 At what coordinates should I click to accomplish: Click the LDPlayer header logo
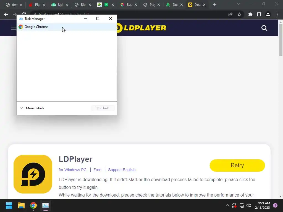141,28
